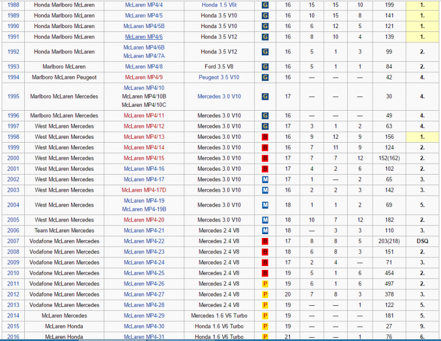Screen dimensions: 441x341
Task: Select the McLaren MP4/10C text
Action: click(x=144, y=105)
